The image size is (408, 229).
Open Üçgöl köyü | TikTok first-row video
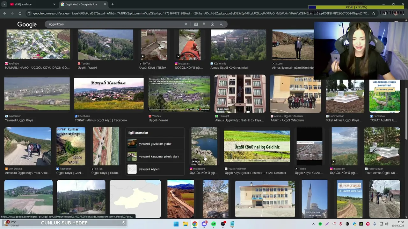[154, 45]
